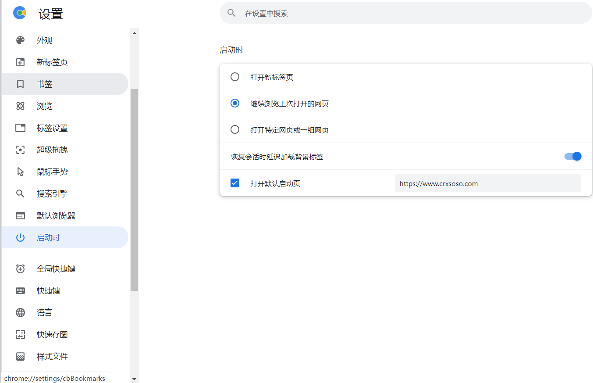Image resolution: width=593 pixels, height=383 pixels.
Task: Click sidebar scrollbar up arrow
Action: coord(134,33)
